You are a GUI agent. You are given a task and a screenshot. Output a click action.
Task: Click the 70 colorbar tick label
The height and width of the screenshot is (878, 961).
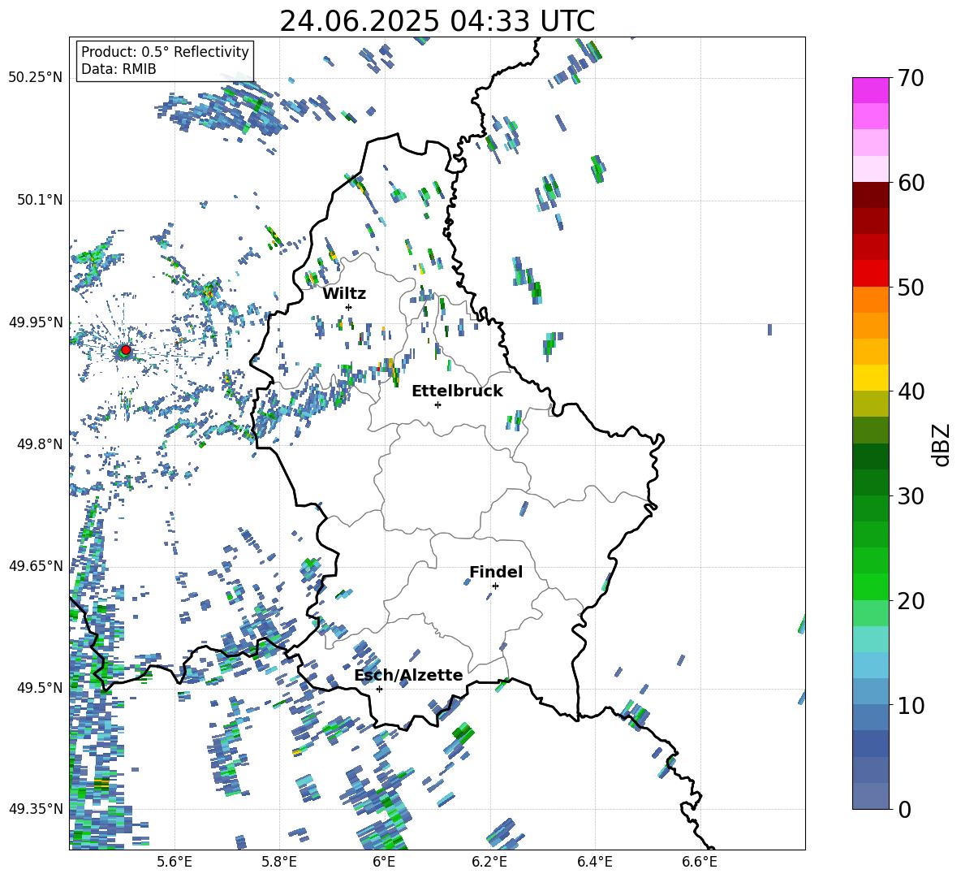point(911,78)
